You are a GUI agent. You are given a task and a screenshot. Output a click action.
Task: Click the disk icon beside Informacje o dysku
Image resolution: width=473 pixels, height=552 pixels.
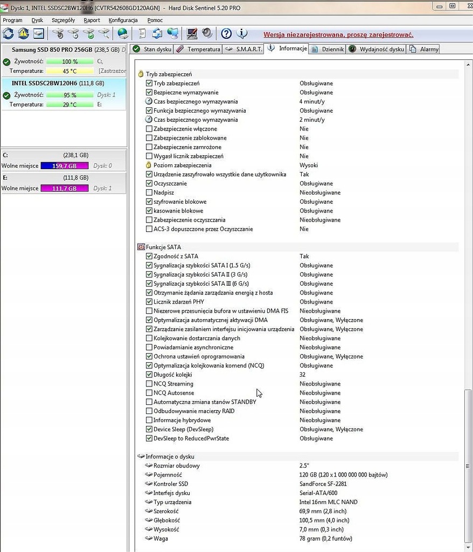pyautogui.click(x=141, y=457)
